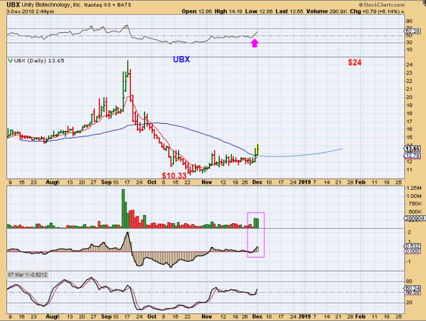
Task: Select the High 14.18 value in header
Action: coord(228,11)
